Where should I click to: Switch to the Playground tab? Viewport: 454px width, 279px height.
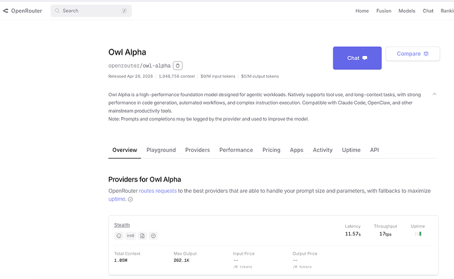[x=161, y=150]
